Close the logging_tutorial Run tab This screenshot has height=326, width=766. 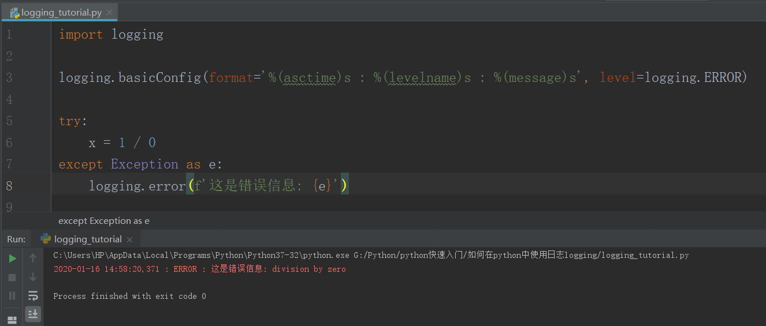(129, 239)
